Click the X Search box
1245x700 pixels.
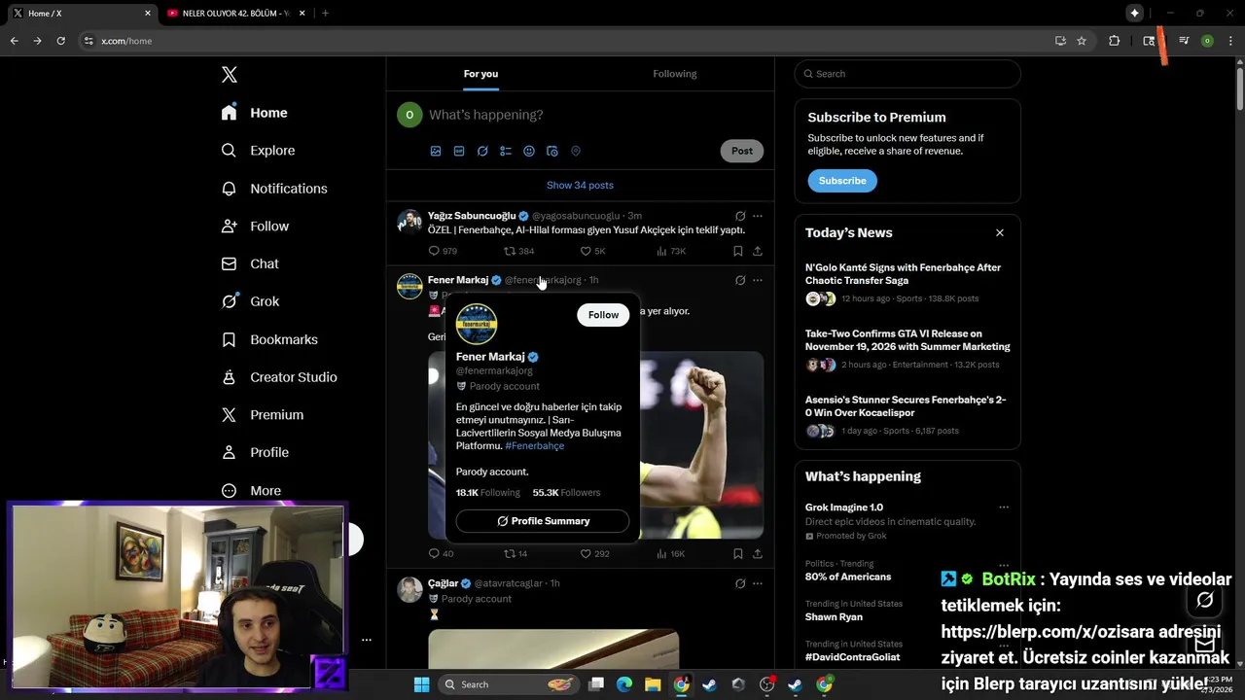(x=907, y=74)
